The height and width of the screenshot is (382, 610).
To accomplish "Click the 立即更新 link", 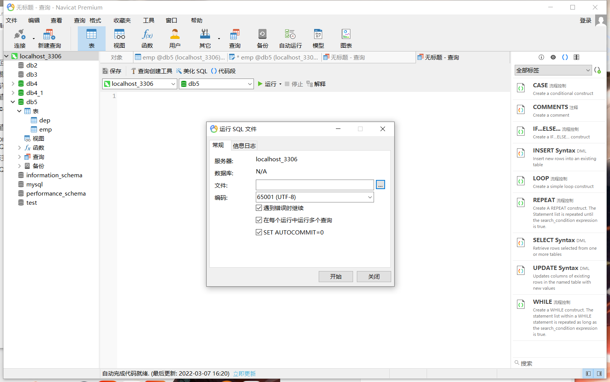I will 244,374.
